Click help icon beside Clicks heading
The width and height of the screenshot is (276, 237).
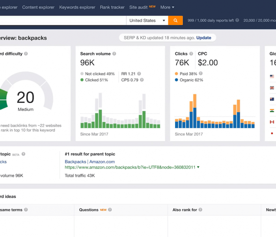[191, 54]
